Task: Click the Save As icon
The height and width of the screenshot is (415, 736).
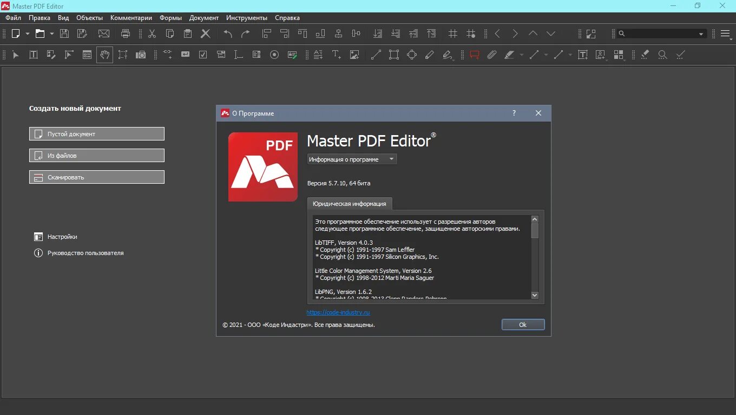Action: [x=82, y=34]
